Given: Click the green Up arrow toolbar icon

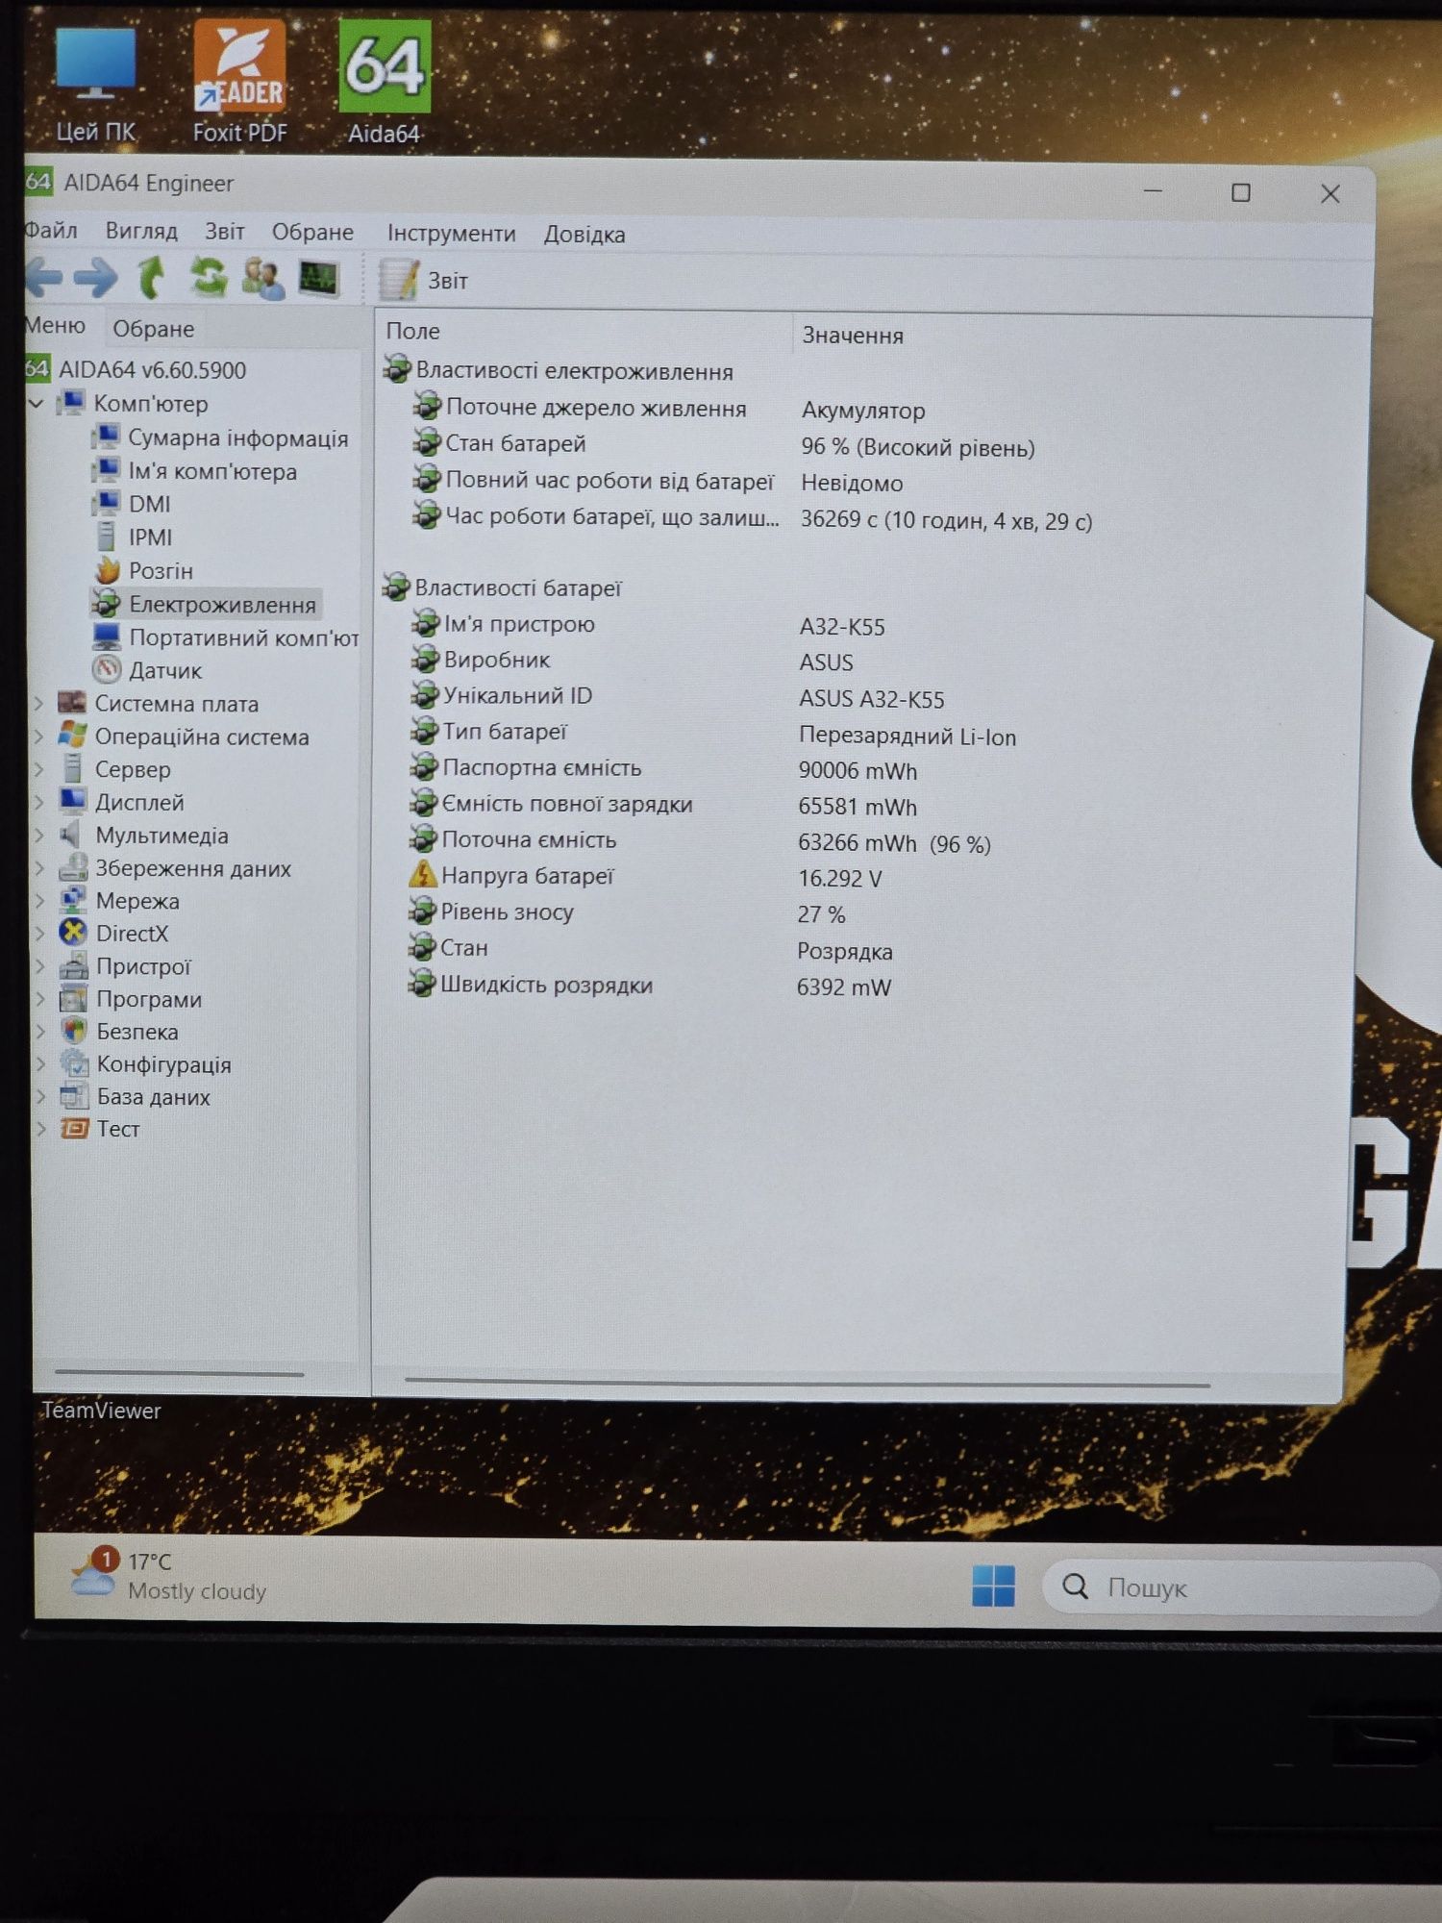Looking at the screenshot, I should [x=152, y=278].
